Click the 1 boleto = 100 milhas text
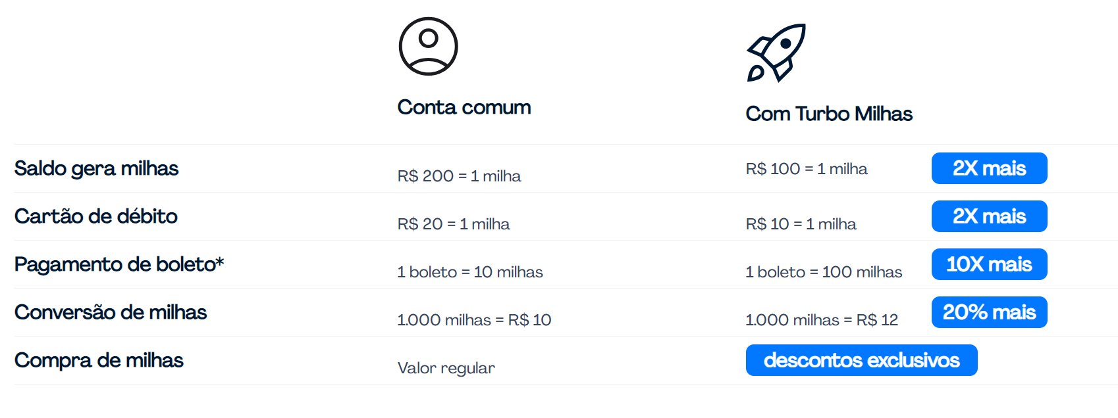 (x=824, y=272)
